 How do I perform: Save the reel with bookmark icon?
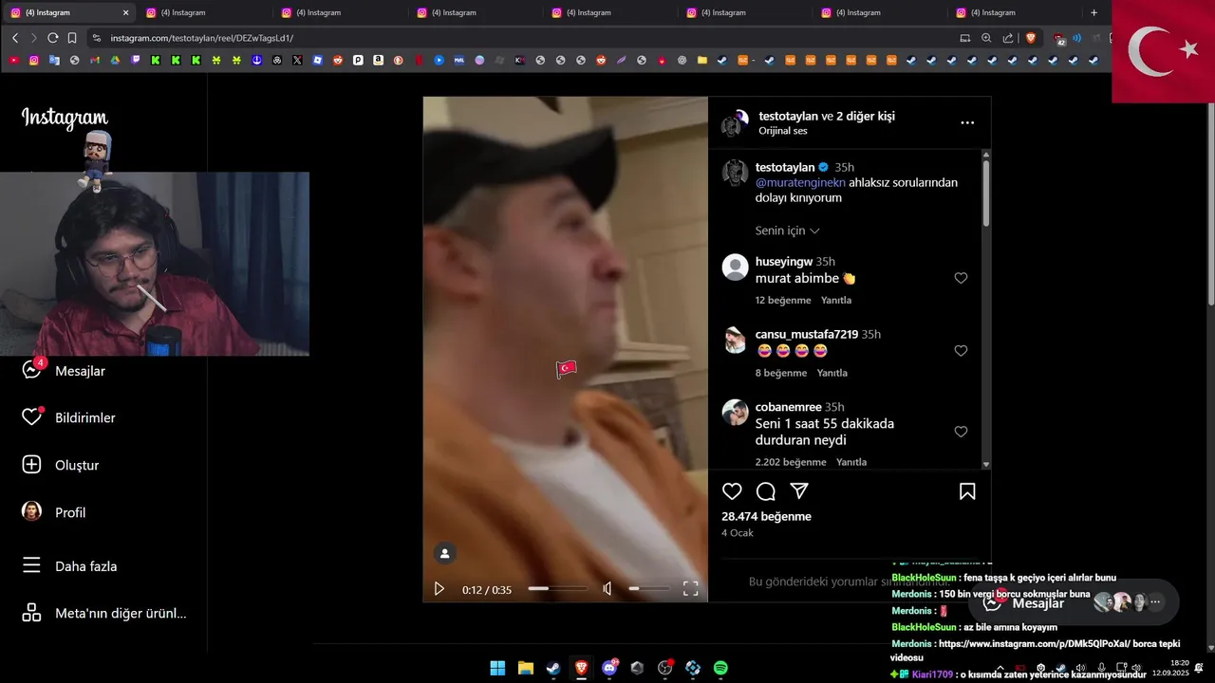[x=967, y=491]
